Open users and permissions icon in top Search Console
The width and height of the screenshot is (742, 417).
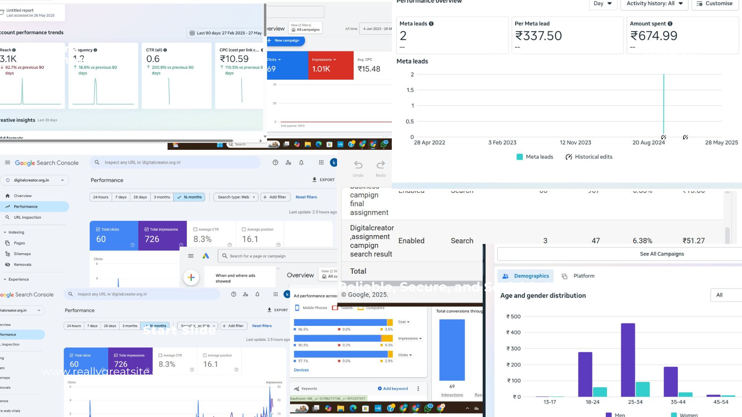(x=288, y=163)
